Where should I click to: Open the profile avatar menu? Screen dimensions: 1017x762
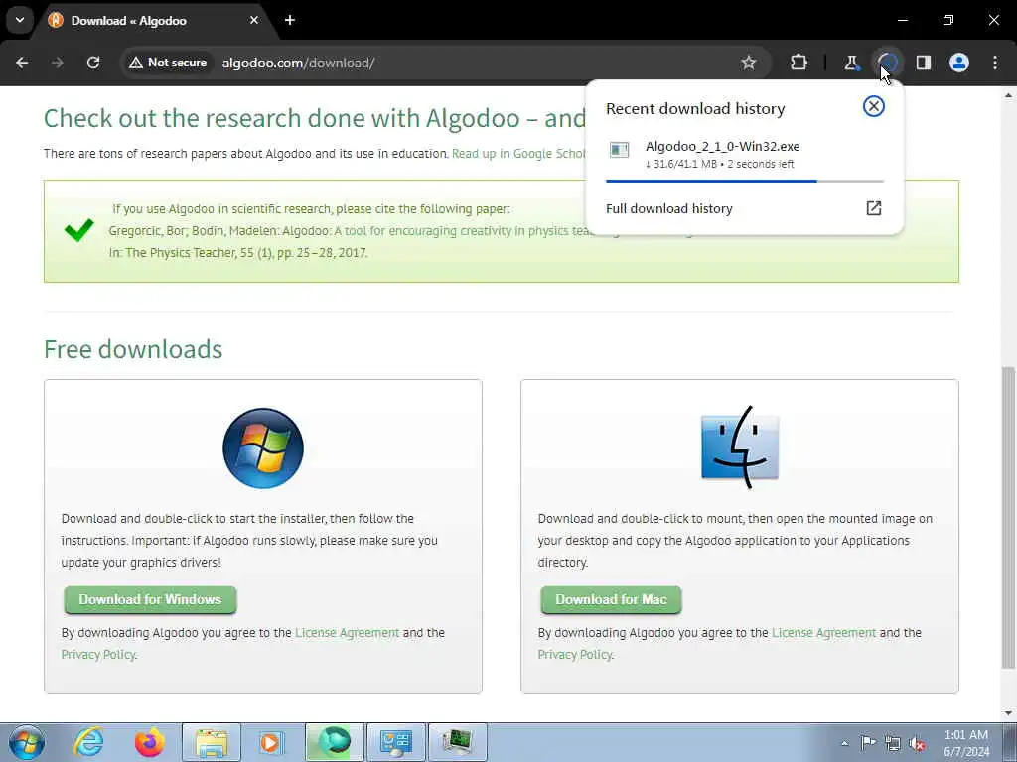coord(959,63)
